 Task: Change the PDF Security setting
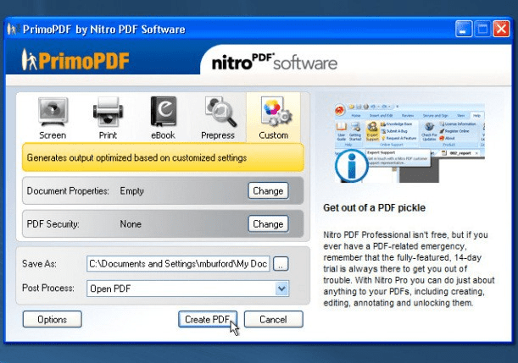(268, 224)
